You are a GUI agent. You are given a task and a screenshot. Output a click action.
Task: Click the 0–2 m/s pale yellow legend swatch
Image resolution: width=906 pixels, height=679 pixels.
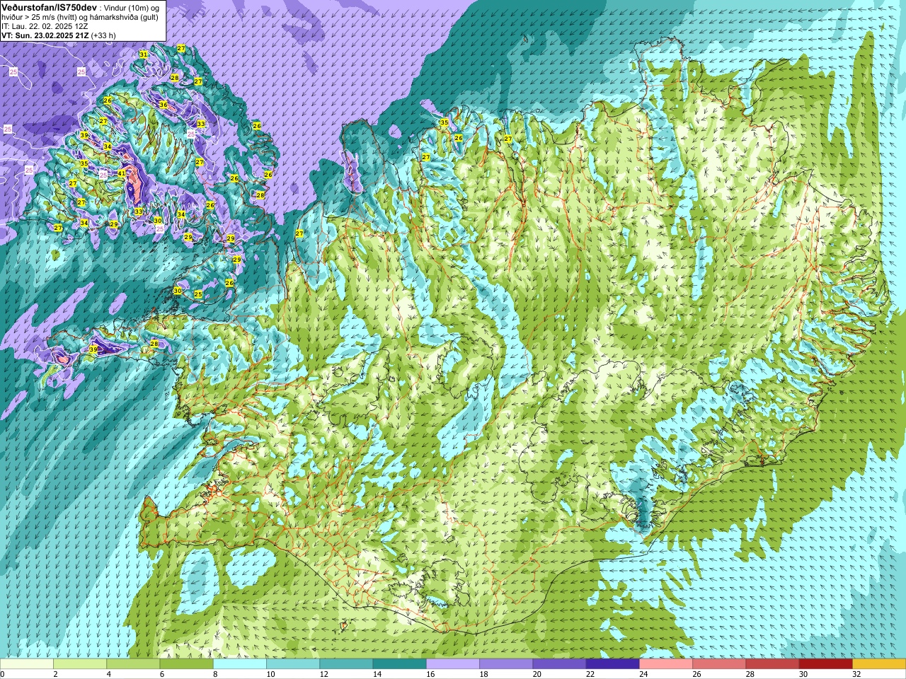pos(27,664)
